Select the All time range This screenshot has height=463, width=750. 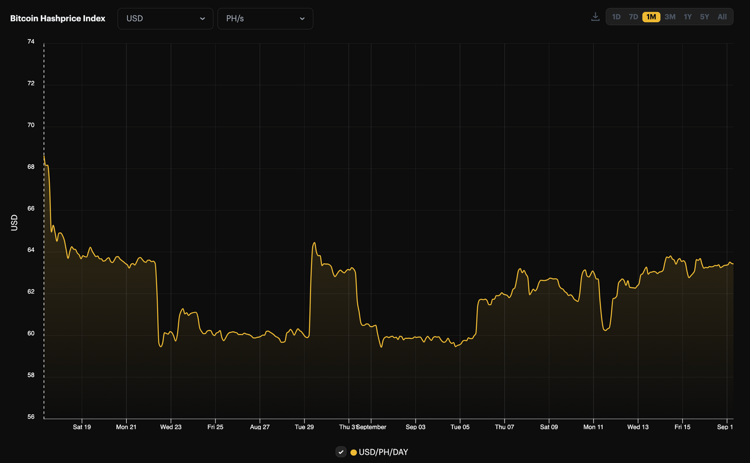[722, 17]
